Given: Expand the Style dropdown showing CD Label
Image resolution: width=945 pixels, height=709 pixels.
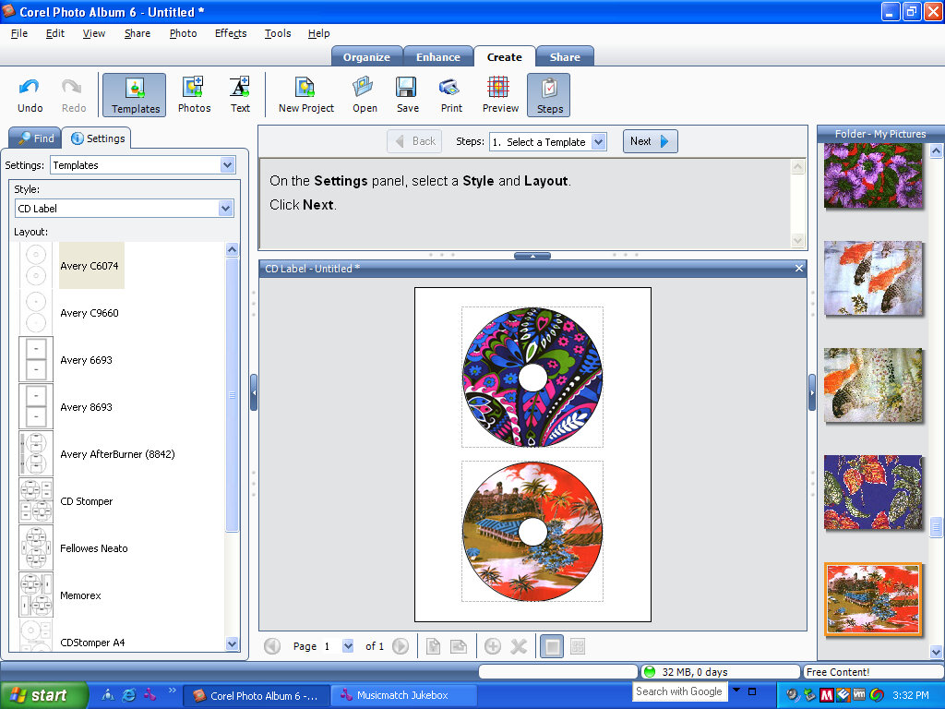Looking at the screenshot, I should click(x=226, y=209).
